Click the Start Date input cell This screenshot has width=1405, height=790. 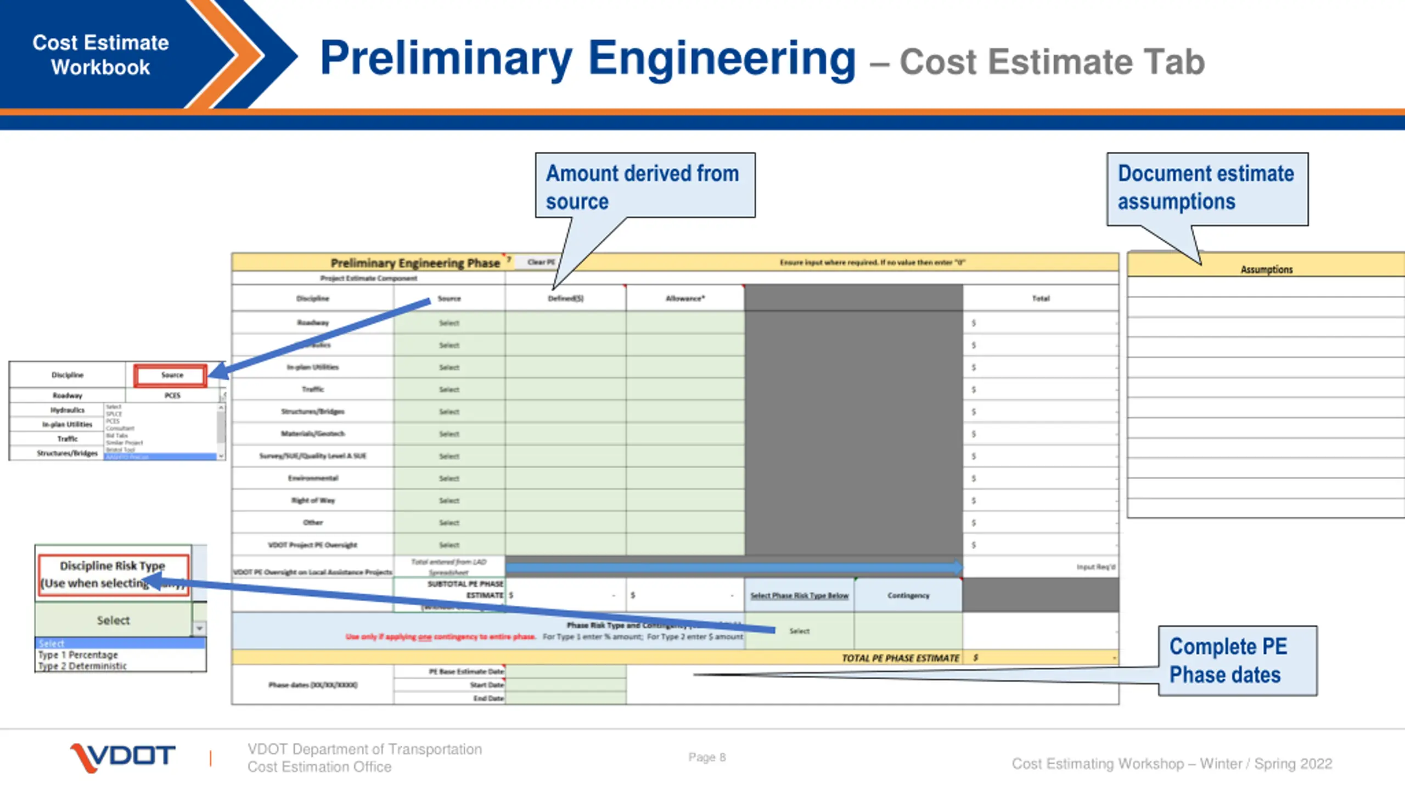point(565,685)
